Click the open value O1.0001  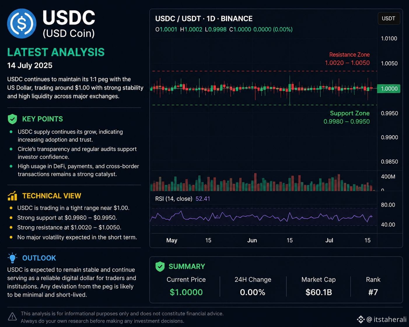(166, 29)
